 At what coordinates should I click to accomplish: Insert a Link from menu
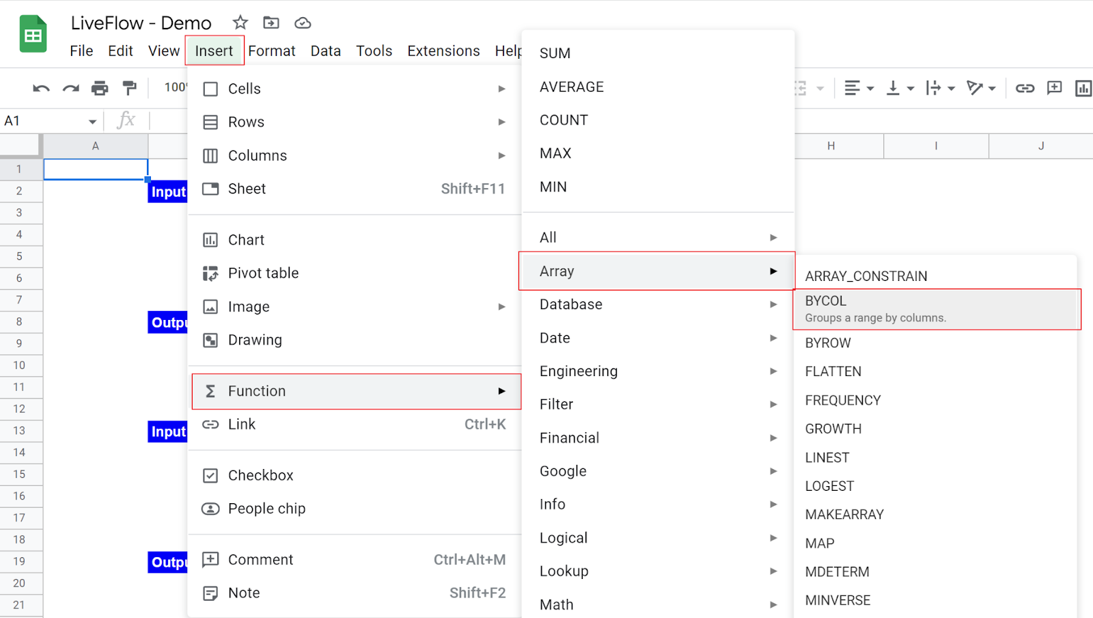pyautogui.click(x=355, y=425)
